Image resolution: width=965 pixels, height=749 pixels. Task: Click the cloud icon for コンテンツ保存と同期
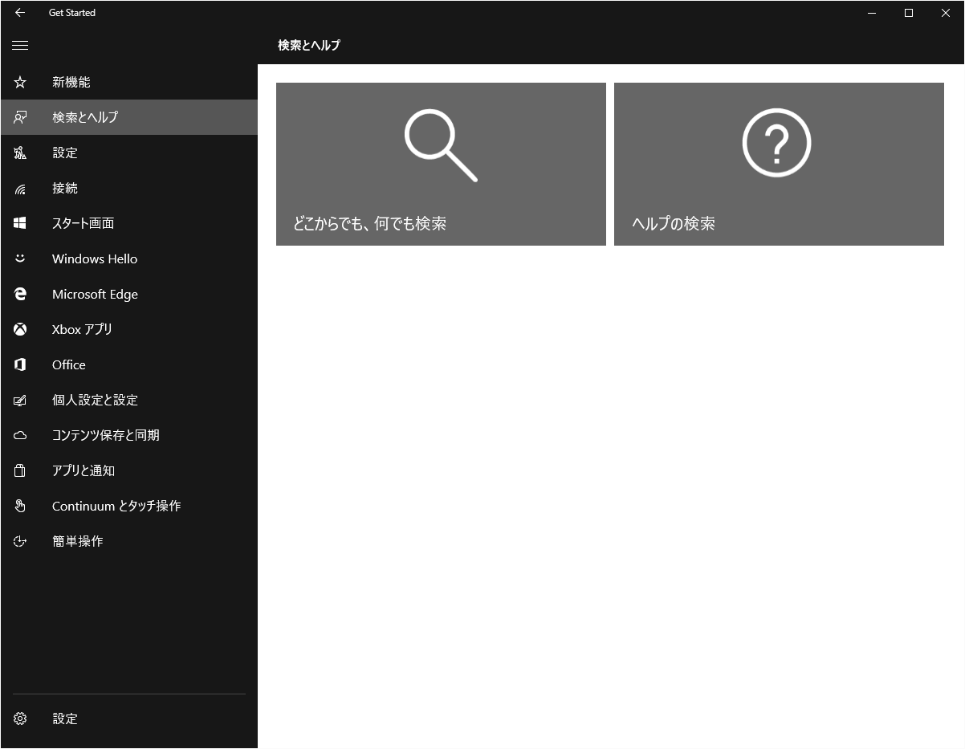pyautogui.click(x=20, y=435)
